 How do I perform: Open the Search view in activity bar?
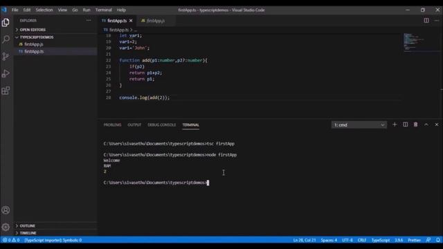pos(6,39)
